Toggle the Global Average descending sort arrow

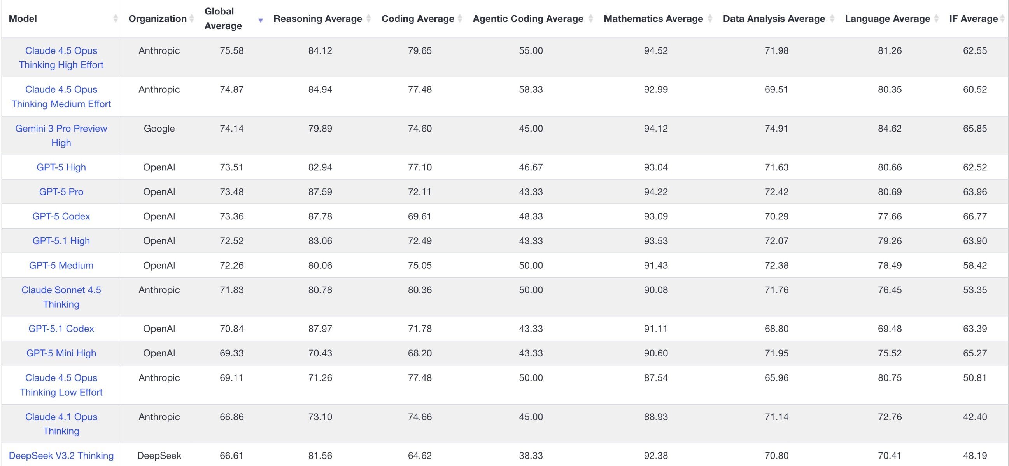click(x=261, y=20)
